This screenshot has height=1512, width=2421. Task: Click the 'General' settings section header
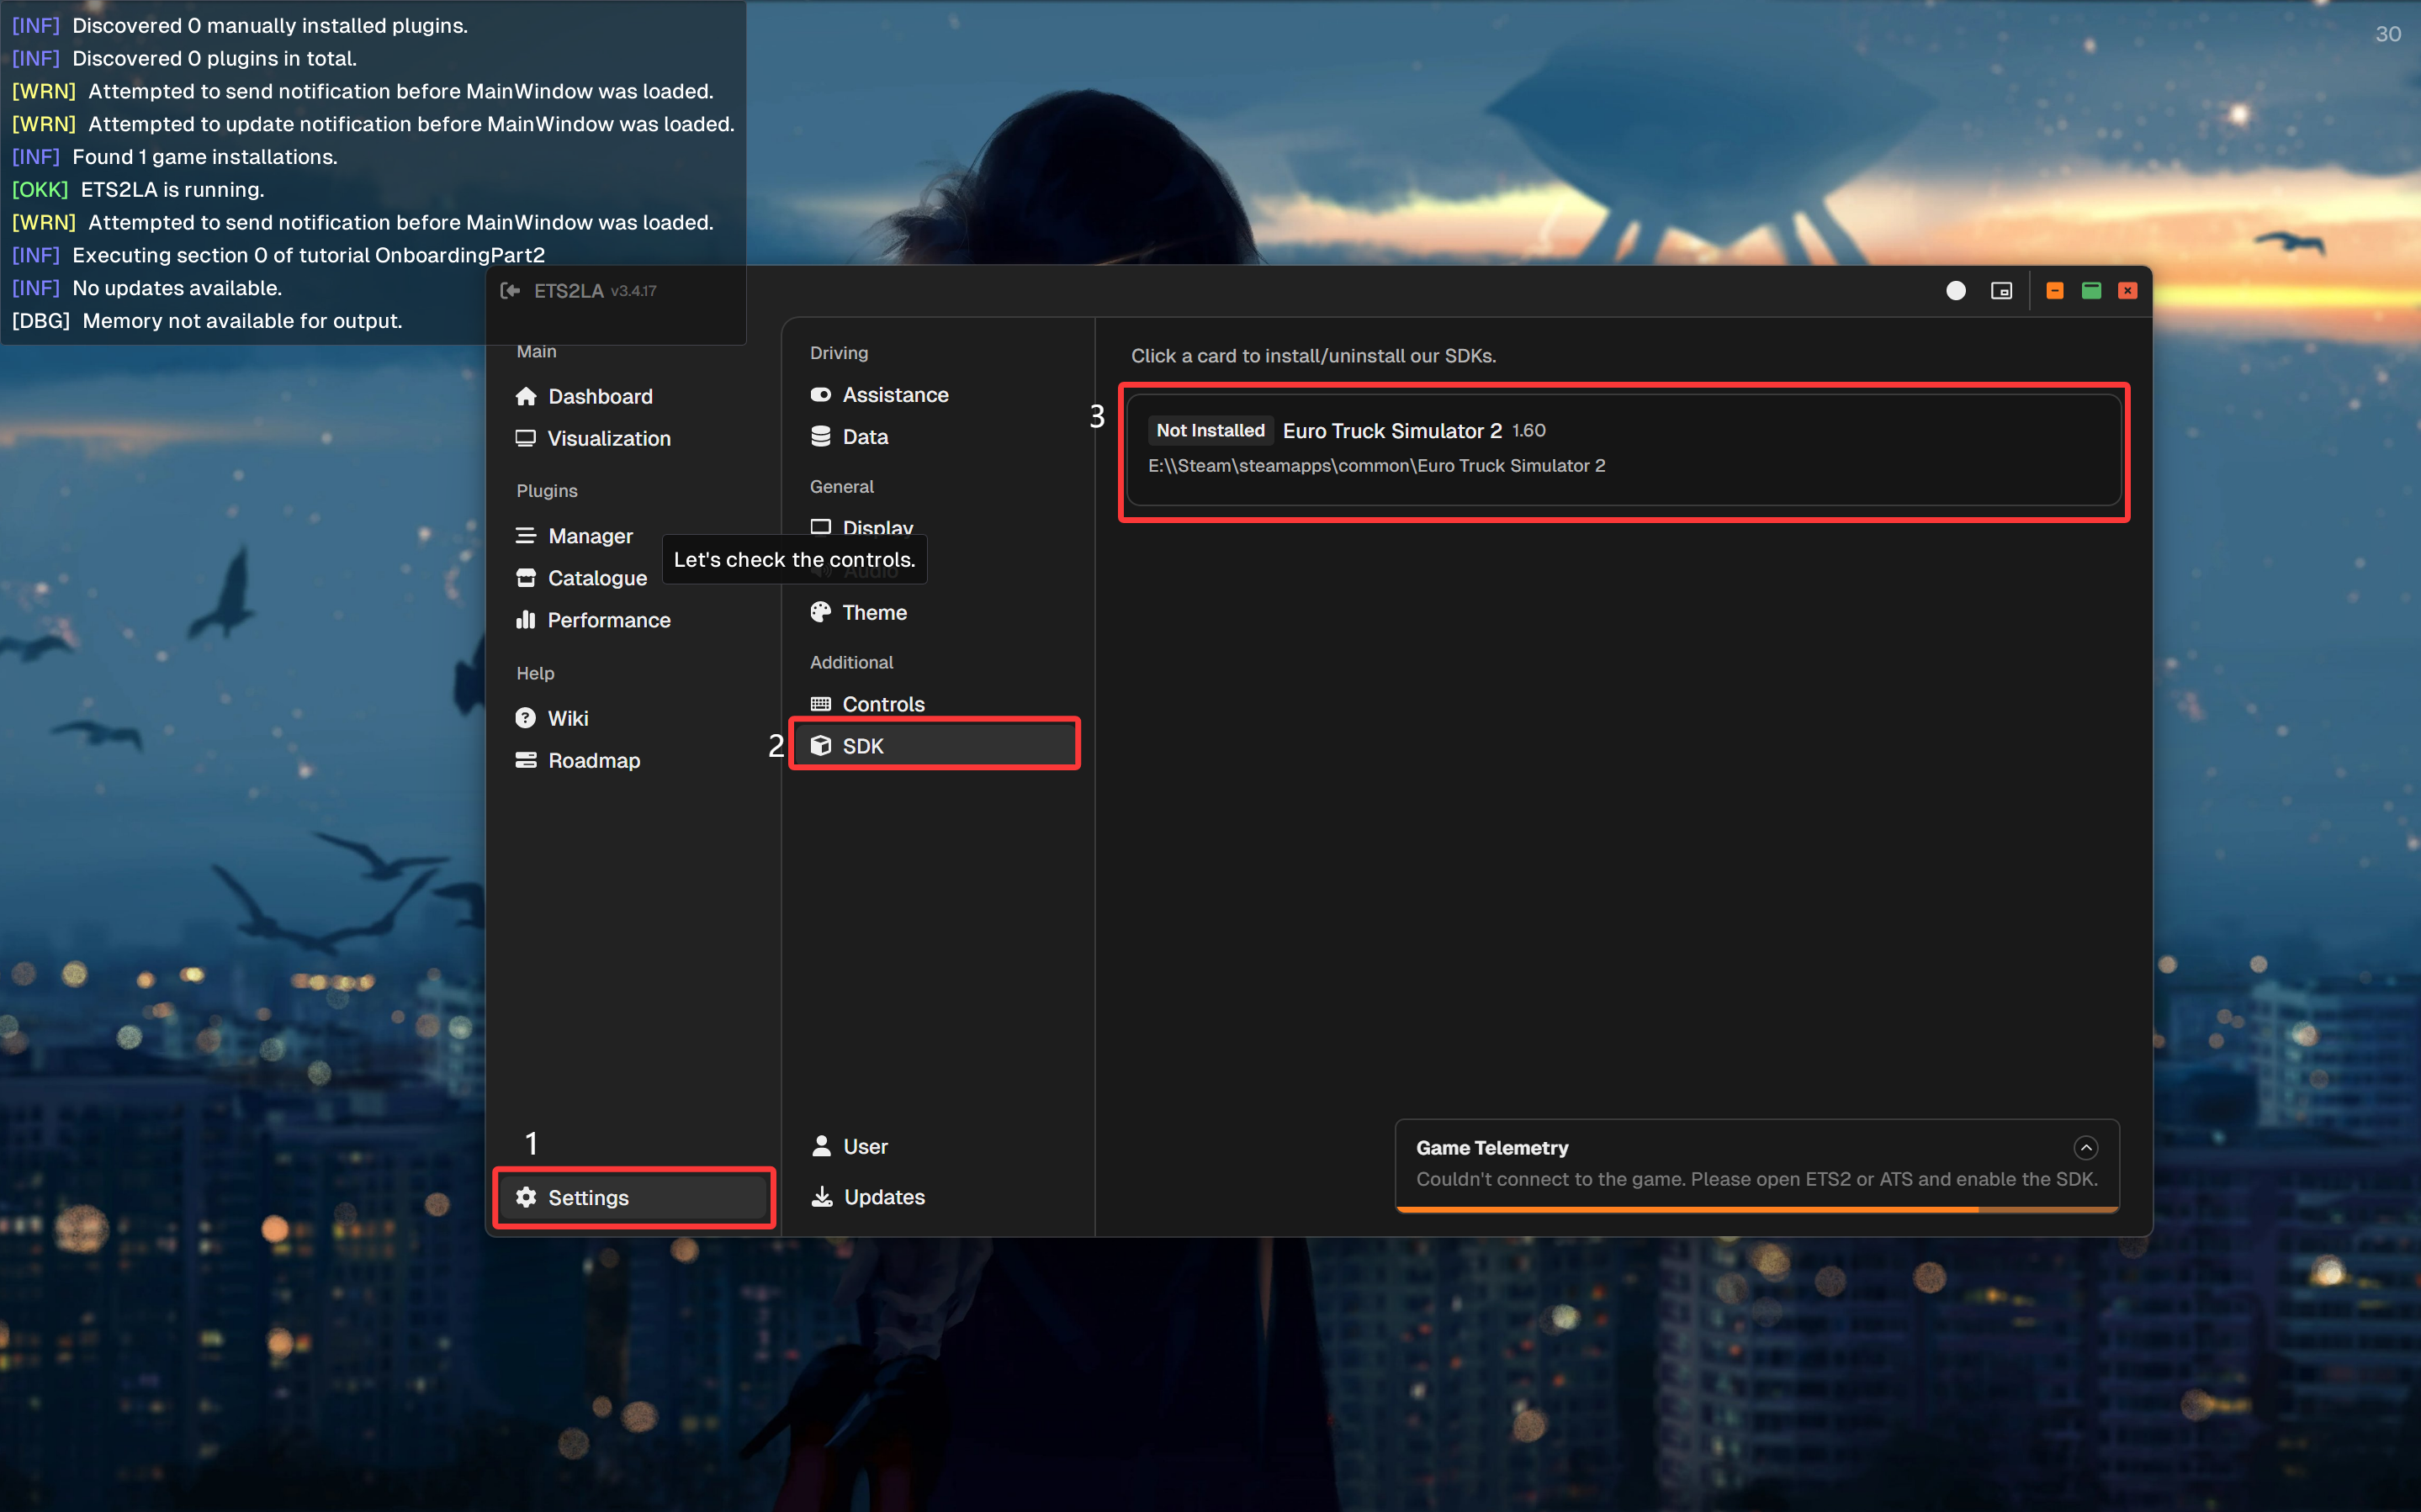(x=842, y=487)
